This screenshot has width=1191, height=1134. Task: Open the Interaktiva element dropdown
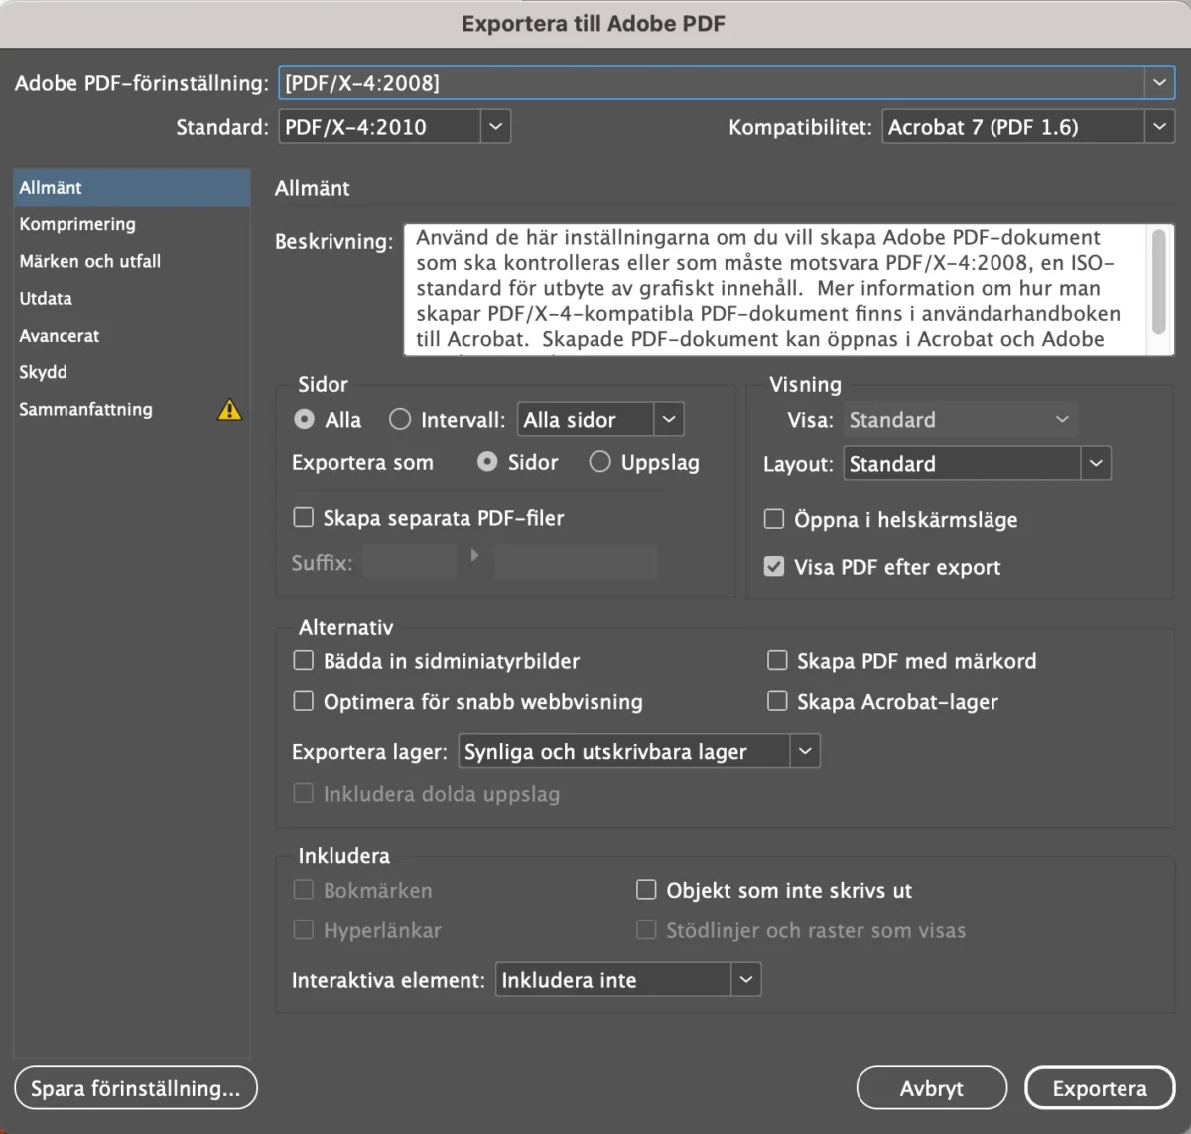click(x=628, y=980)
